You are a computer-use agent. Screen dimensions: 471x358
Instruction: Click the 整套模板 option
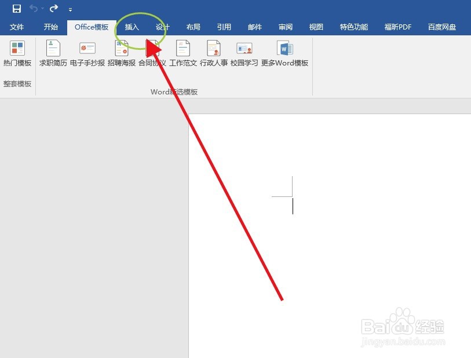pyautogui.click(x=16, y=83)
